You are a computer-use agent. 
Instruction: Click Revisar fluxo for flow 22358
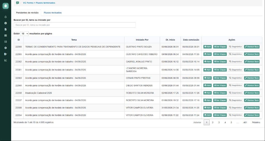(252, 93)
